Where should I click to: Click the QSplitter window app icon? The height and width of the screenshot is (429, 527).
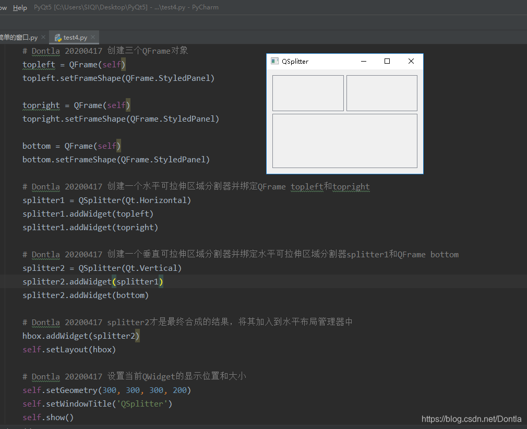coord(274,61)
